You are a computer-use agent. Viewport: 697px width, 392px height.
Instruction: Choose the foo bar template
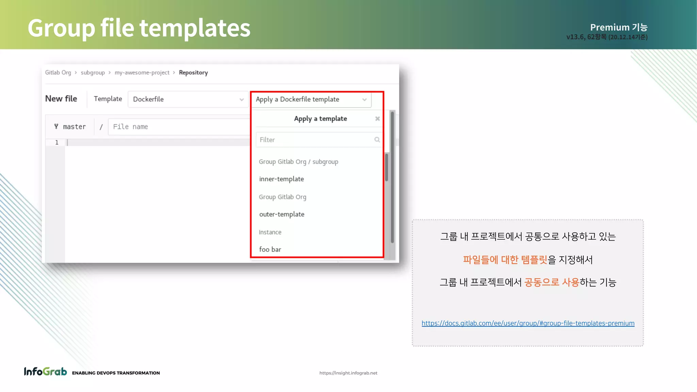[x=270, y=249]
